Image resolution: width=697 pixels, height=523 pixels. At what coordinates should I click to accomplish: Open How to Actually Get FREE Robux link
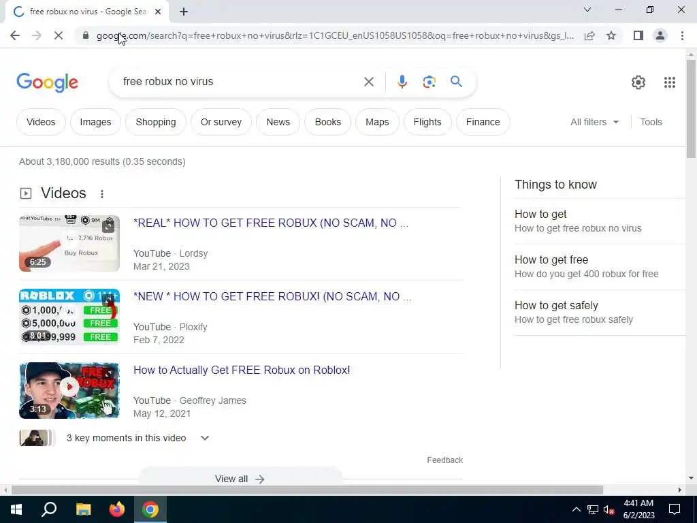tap(242, 370)
